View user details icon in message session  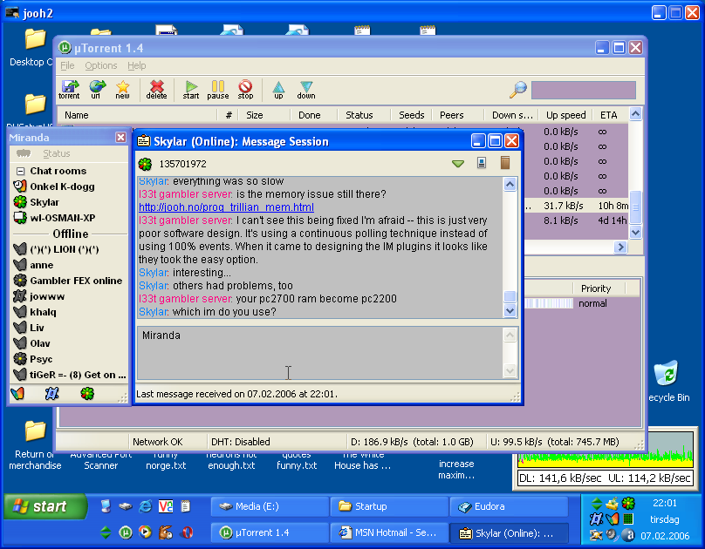[482, 162]
